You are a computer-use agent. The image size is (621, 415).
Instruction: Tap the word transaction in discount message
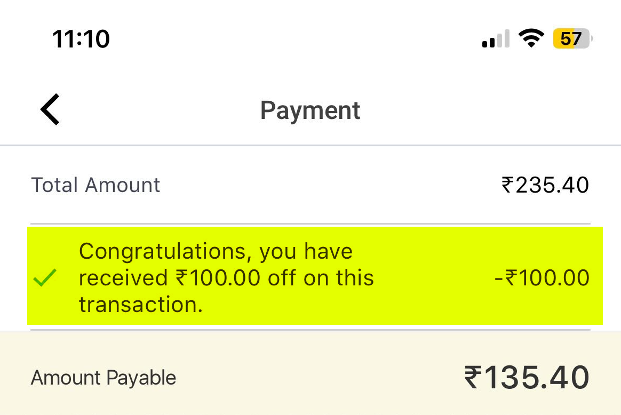click(x=141, y=305)
